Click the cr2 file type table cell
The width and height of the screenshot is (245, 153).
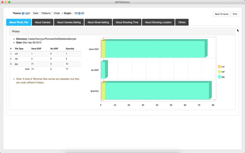pyautogui.click(x=16, y=54)
